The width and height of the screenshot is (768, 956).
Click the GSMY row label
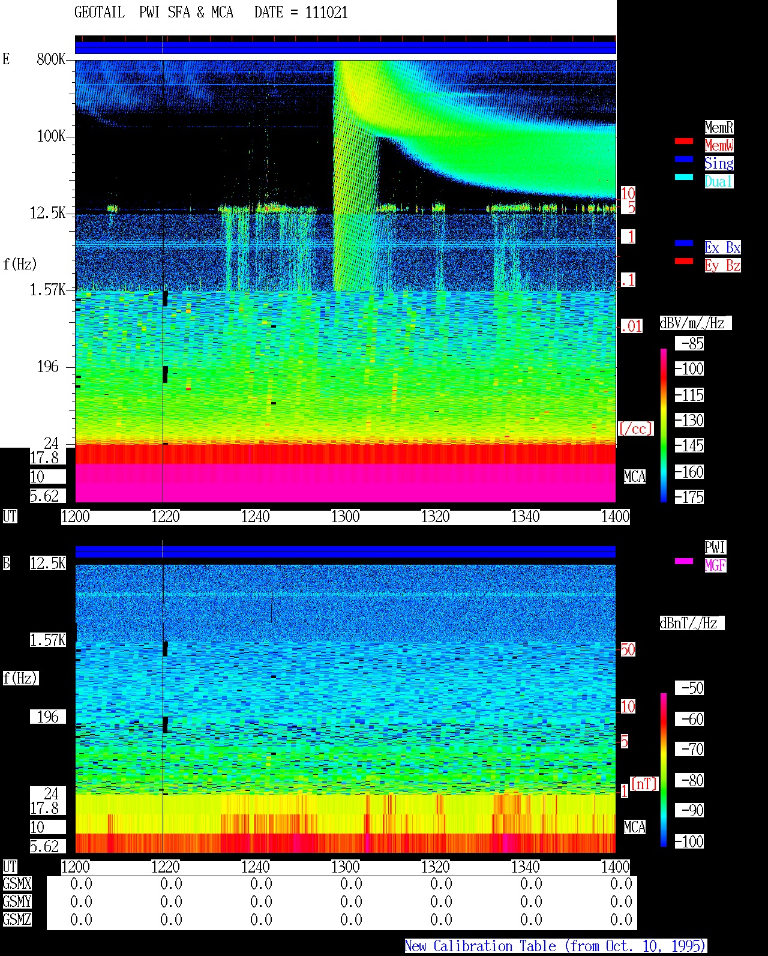click(17, 902)
